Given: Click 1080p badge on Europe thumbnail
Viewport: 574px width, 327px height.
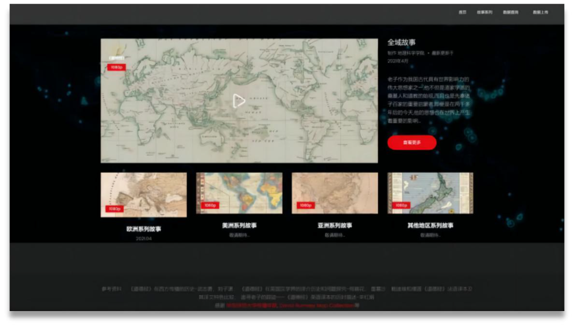Looking at the screenshot, I should (114, 209).
